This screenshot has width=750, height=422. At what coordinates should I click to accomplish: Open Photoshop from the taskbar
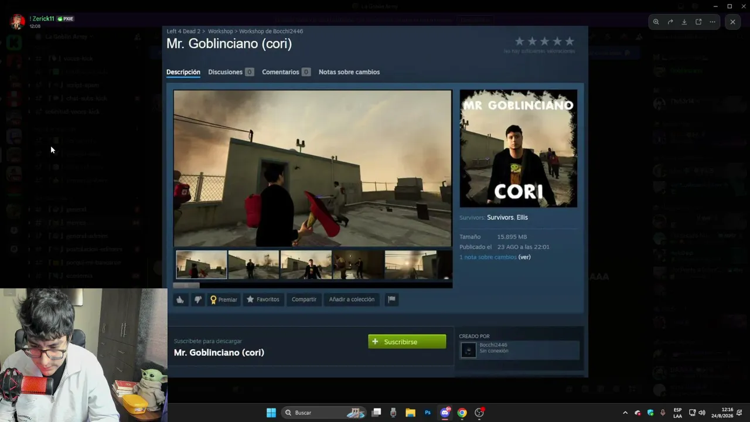[428, 413]
